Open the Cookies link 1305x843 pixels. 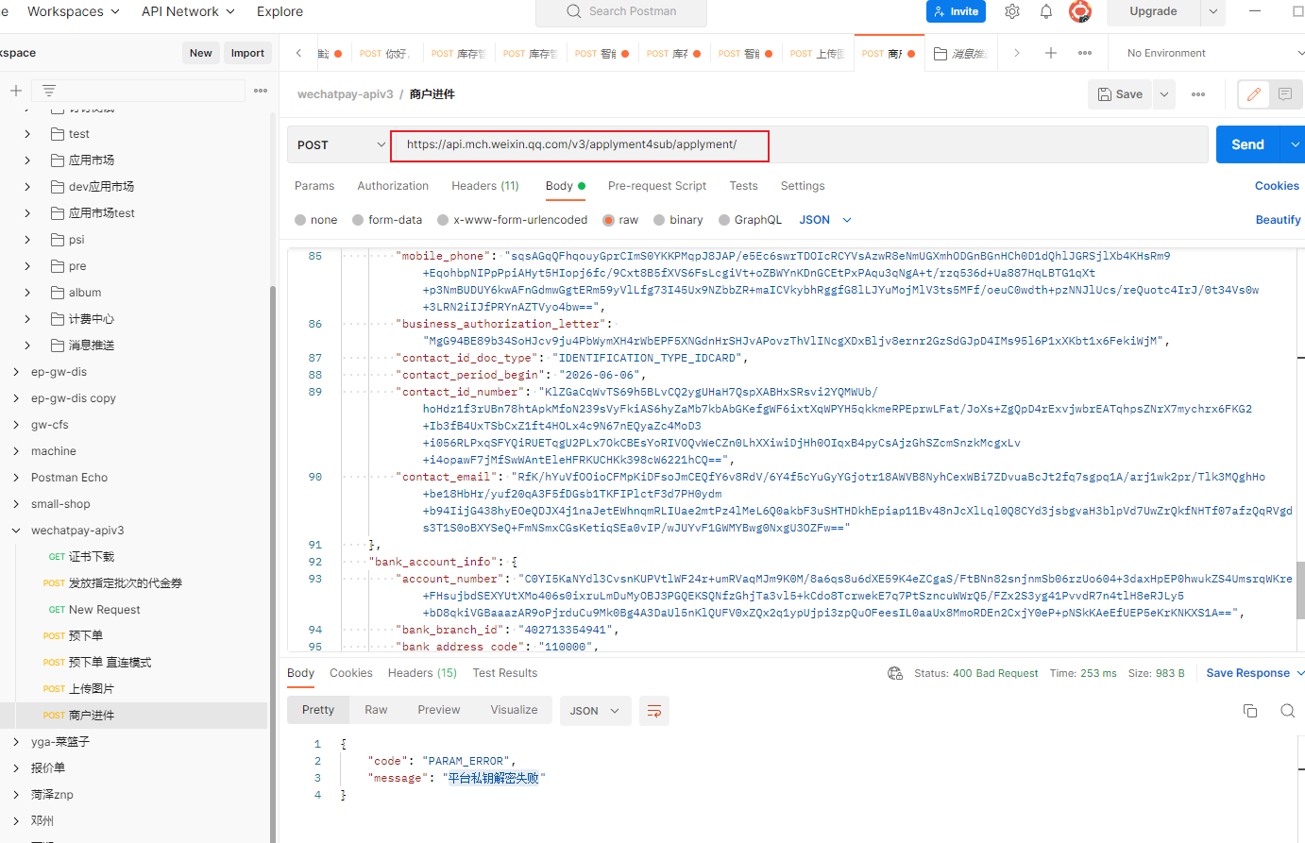pyautogui.click(x=1277, y=186)
